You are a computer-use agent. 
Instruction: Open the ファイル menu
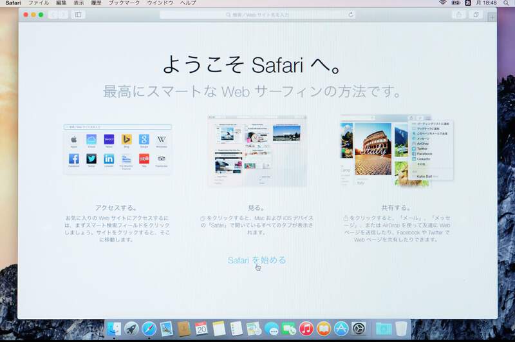coord(39,3)
